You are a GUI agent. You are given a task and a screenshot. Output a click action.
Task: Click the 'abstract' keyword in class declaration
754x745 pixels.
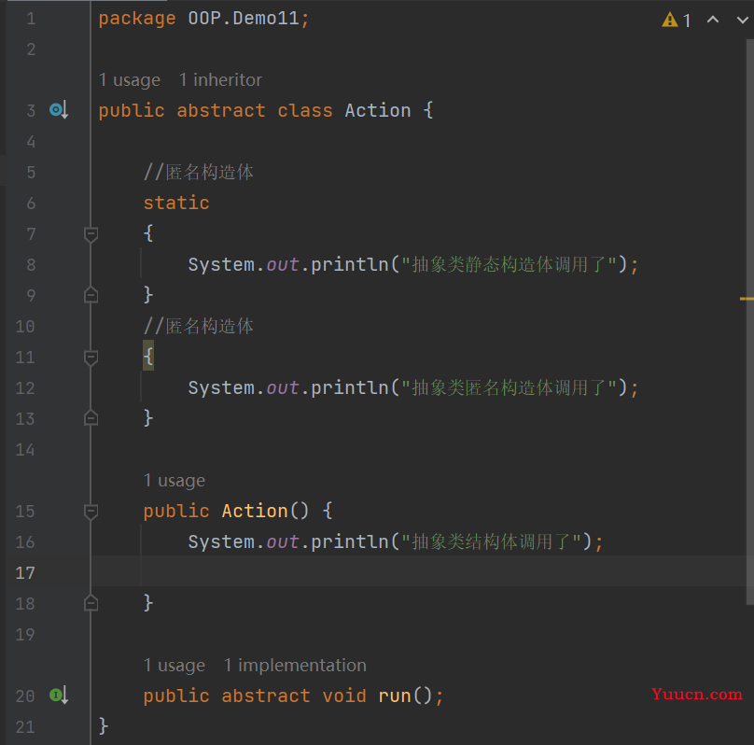pyautogui.click(x=221, y=110)
